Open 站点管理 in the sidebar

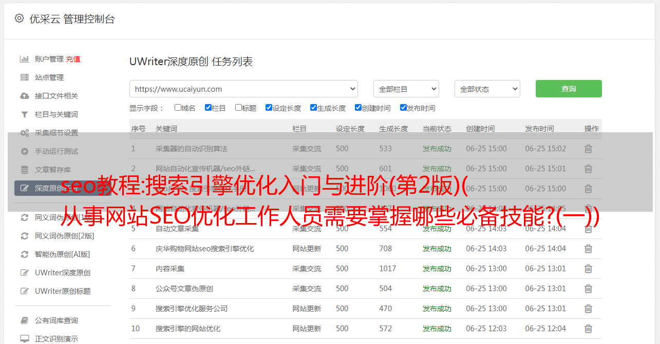(x=49, y=77)
